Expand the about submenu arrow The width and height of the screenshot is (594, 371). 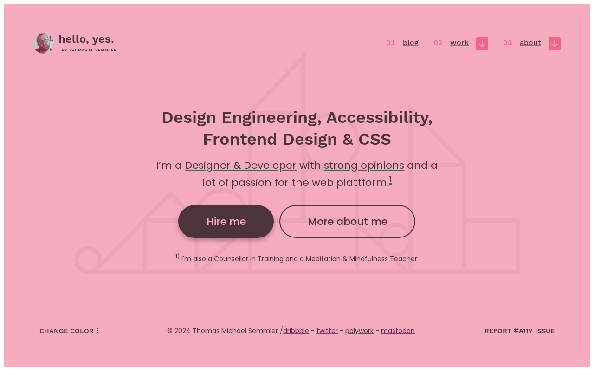coord(555,44)
